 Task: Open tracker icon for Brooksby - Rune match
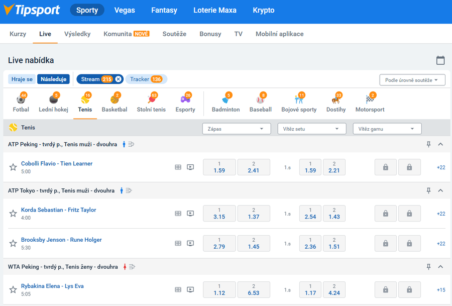click(178, 243)
